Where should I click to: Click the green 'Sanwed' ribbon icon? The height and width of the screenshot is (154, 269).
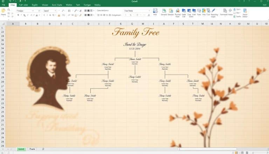point(164,11)
